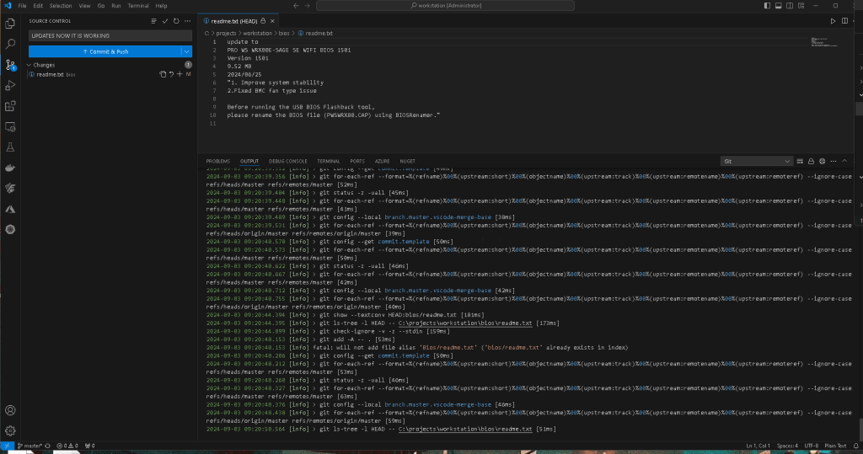Open the Remote Explorer view
The height and width of the screenshot is (454, 863).
tap(10, 126)
